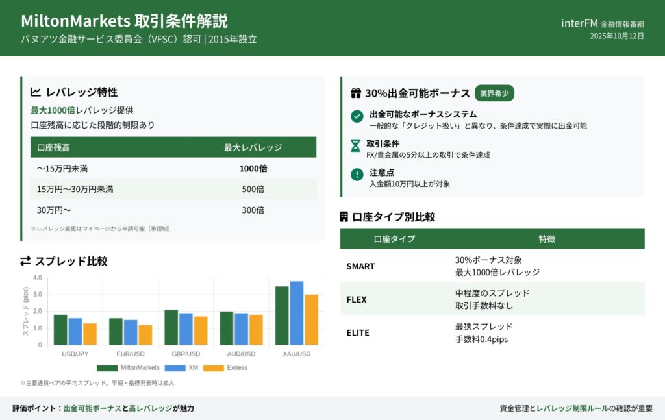Click the 出金可能ボーナス link in footer
Screen dimensions: 665x420
point(92,408)
